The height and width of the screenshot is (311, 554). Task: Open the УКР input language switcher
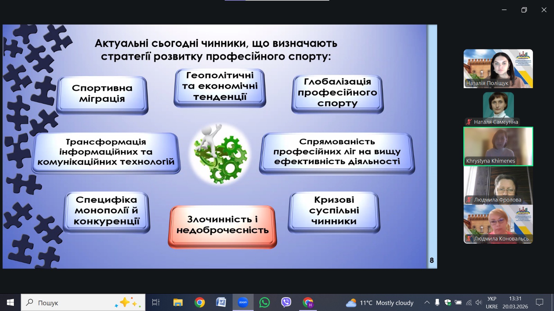point(492,302)
